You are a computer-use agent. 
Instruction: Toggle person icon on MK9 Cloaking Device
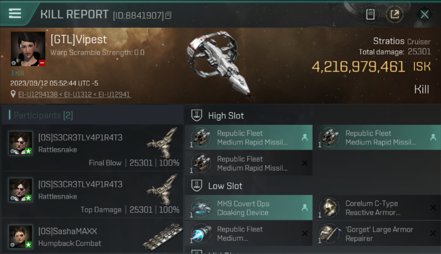click(x=305, y=208)
